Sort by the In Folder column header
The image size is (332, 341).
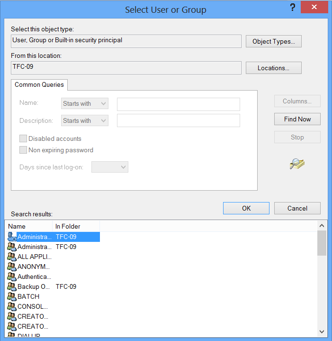pyautogui.click(x=76, y=226)
